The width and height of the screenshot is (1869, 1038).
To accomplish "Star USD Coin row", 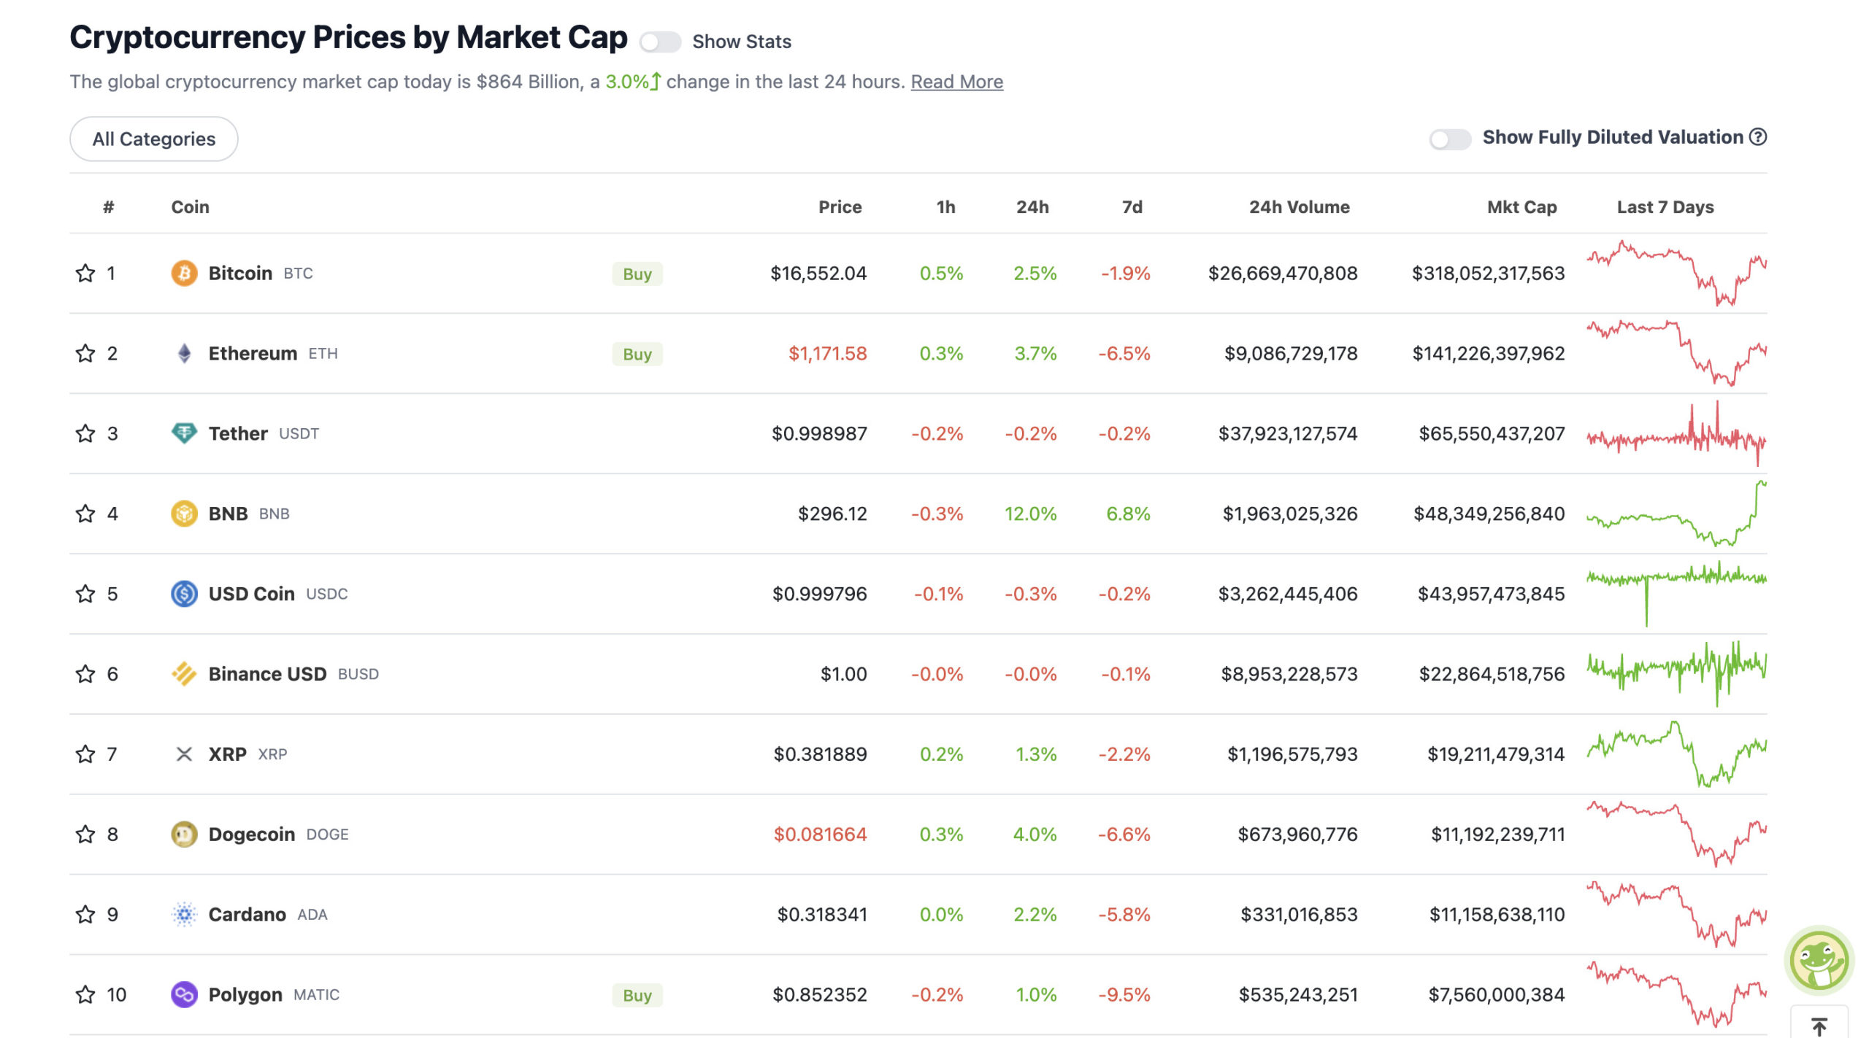I will coord(85,594).
